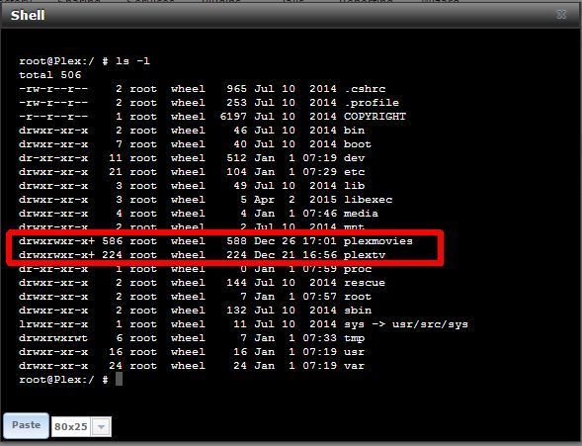
Task: Click the bottom root@Plex:/ # prompt
Action: coord(63,380)
